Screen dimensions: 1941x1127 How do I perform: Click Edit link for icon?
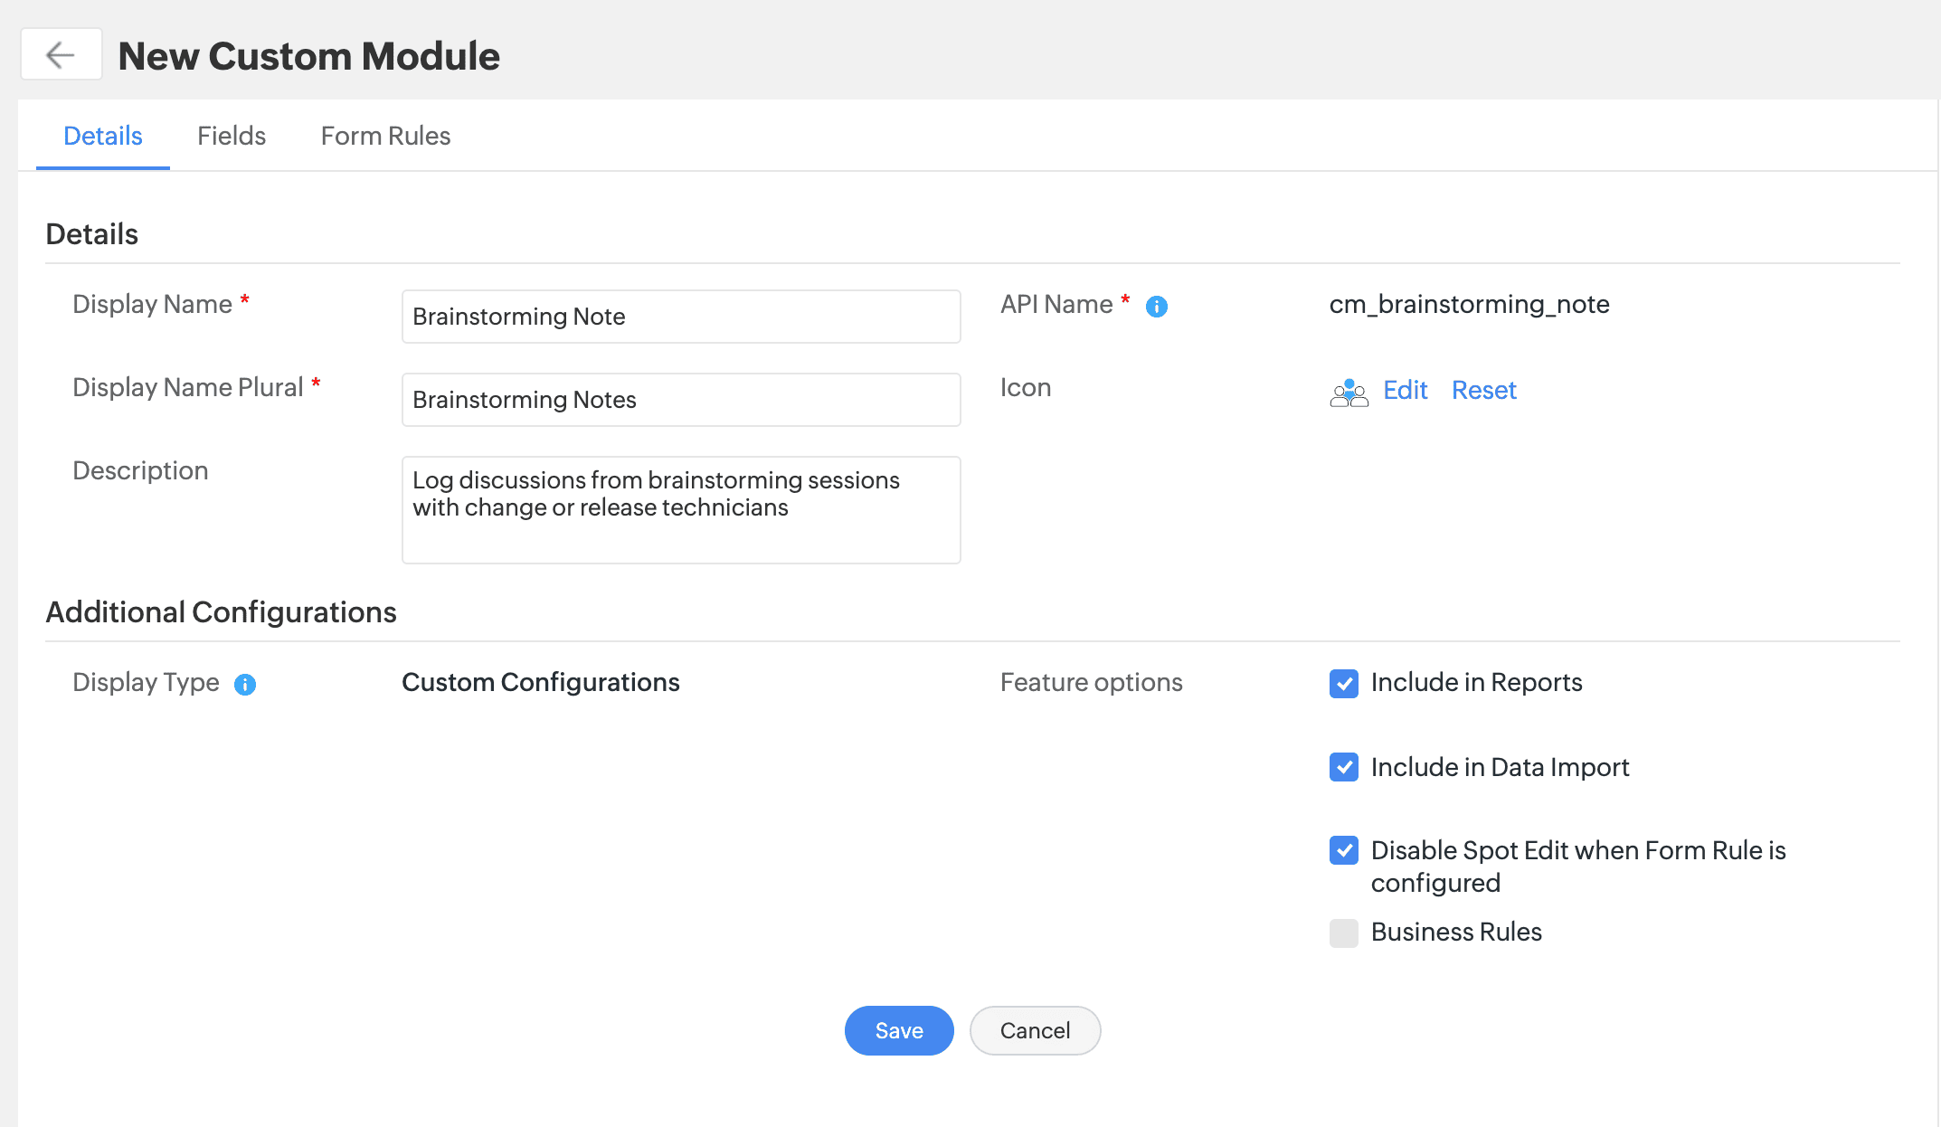click(1405, 390)
